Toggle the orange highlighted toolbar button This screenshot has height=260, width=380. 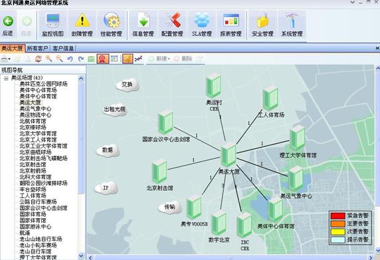coord(128,59)
